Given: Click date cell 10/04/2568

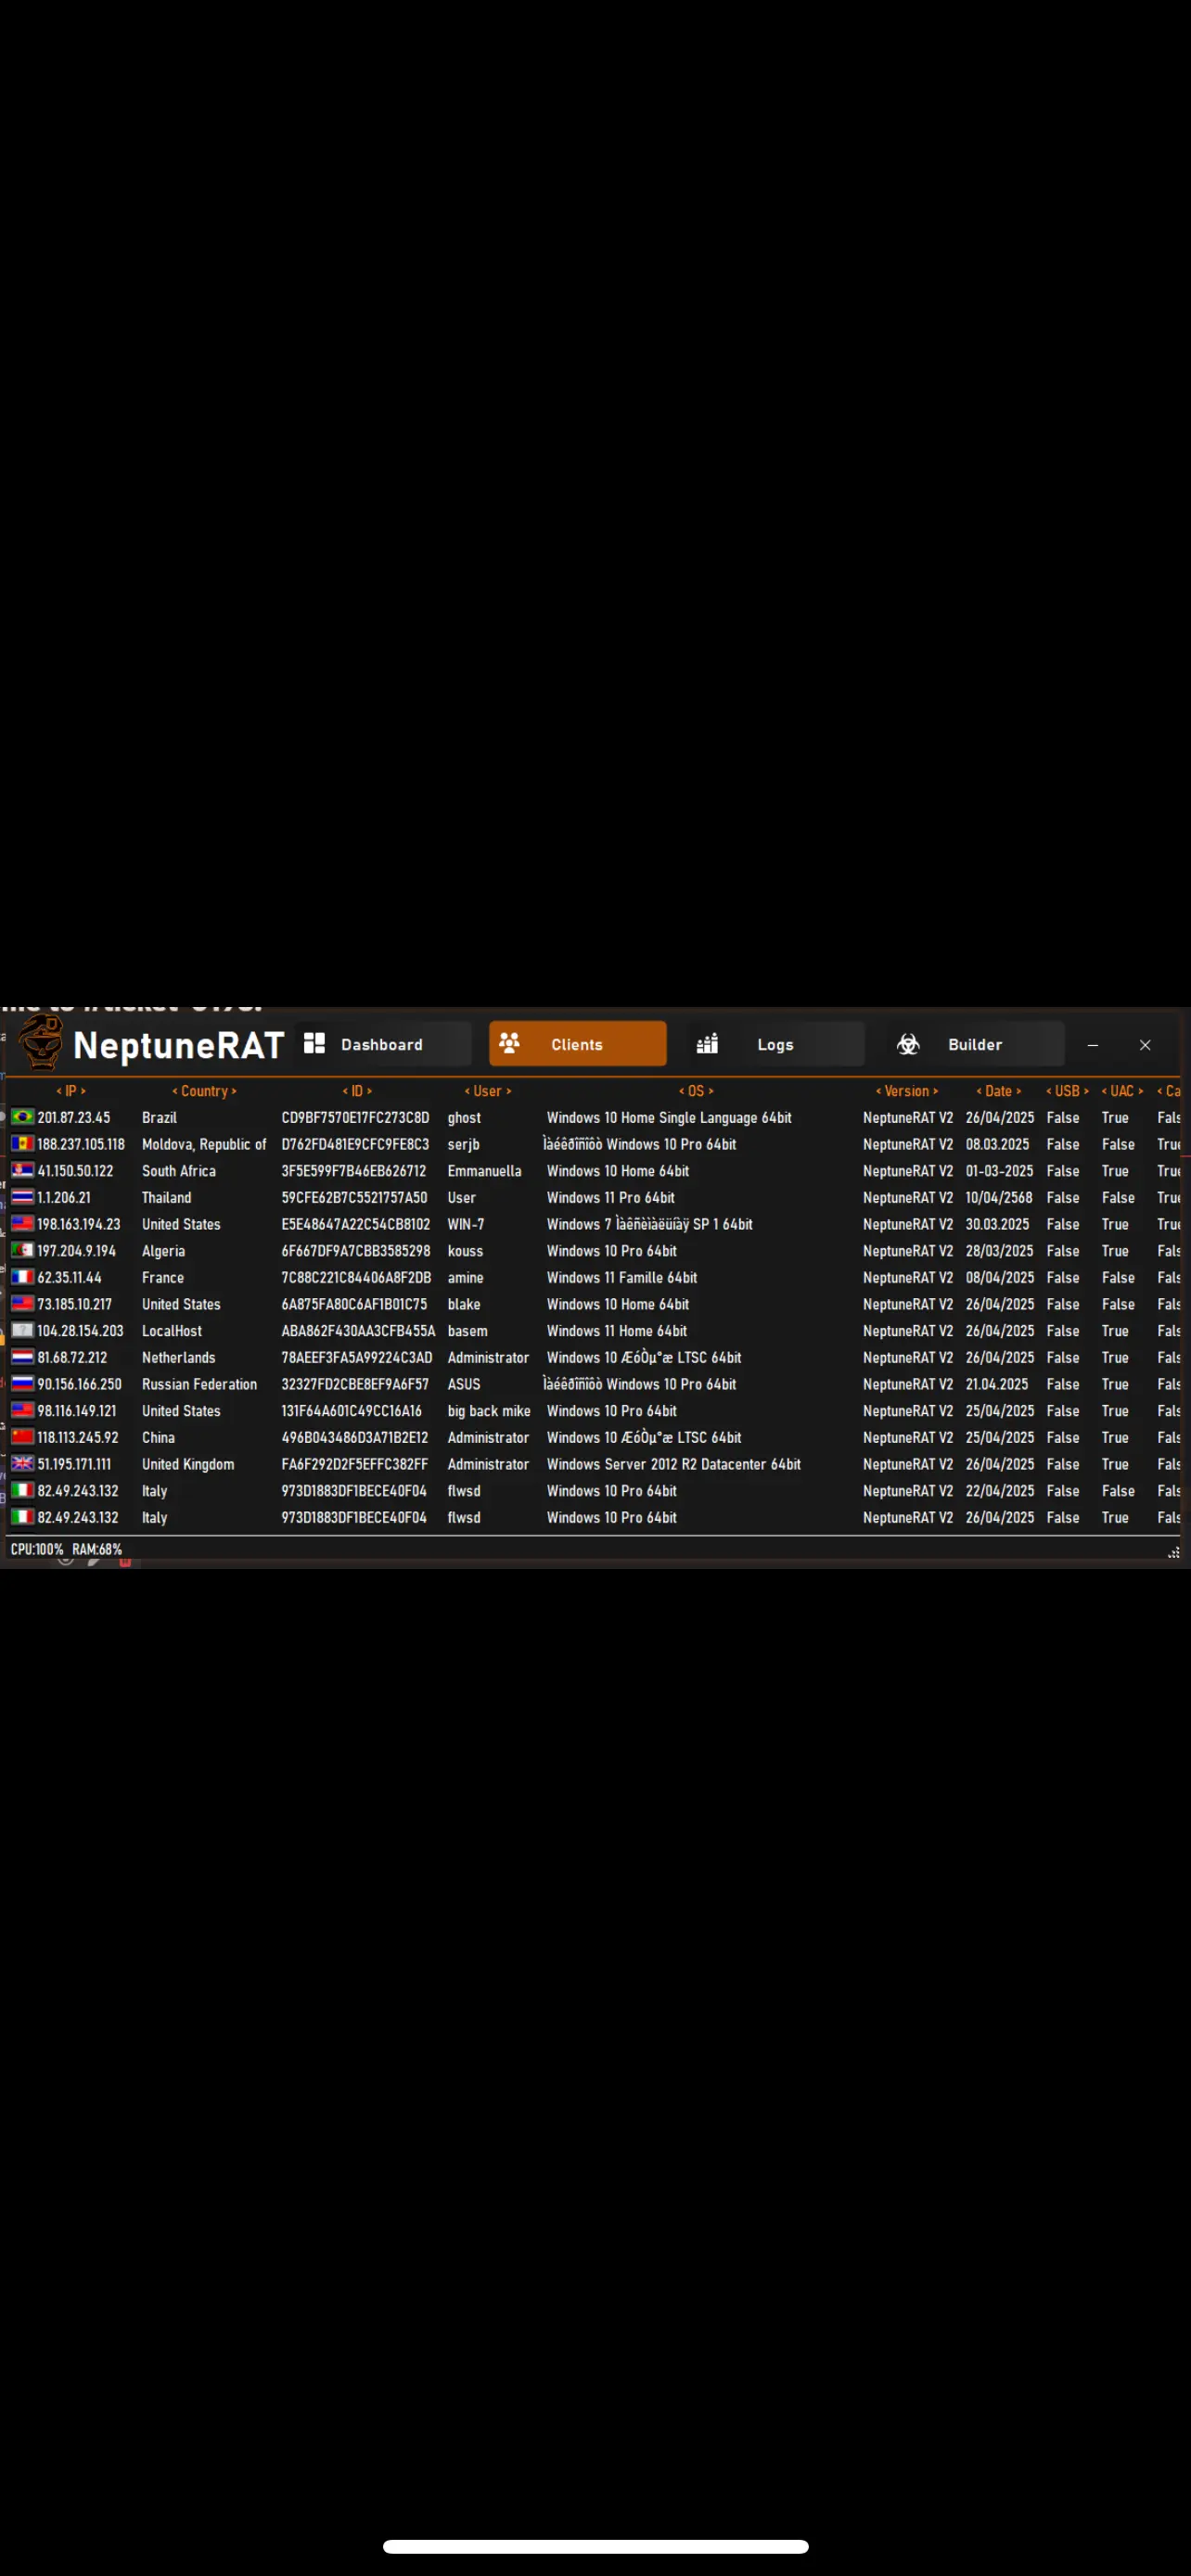Looking at the screenshot, I should coord(999,1198).
